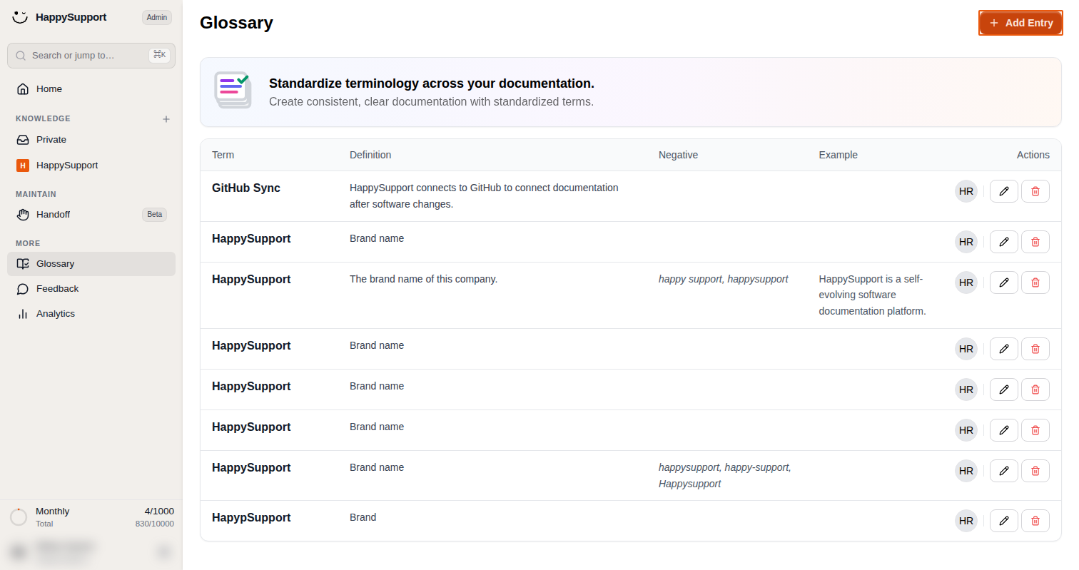
Task: Select the misspelled 'HapypSupport' term
Action: coord(251,518)
